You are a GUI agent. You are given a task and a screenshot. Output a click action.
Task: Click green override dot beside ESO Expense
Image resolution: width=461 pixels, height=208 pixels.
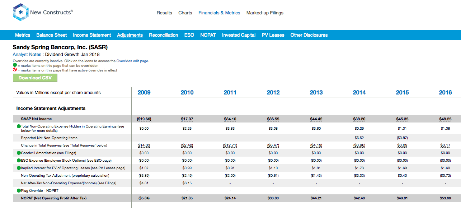[x=19, y=161]
